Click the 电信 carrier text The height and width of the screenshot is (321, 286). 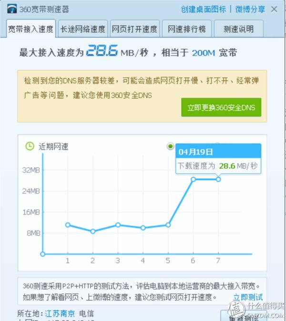coord(86,313)
